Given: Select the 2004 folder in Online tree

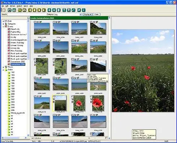Looking at the screenshot, I should (13, 105).
